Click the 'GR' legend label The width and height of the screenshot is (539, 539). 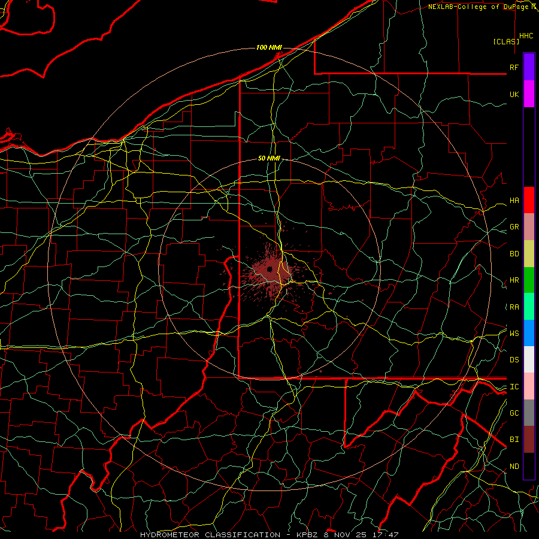[x=514, y=227]
